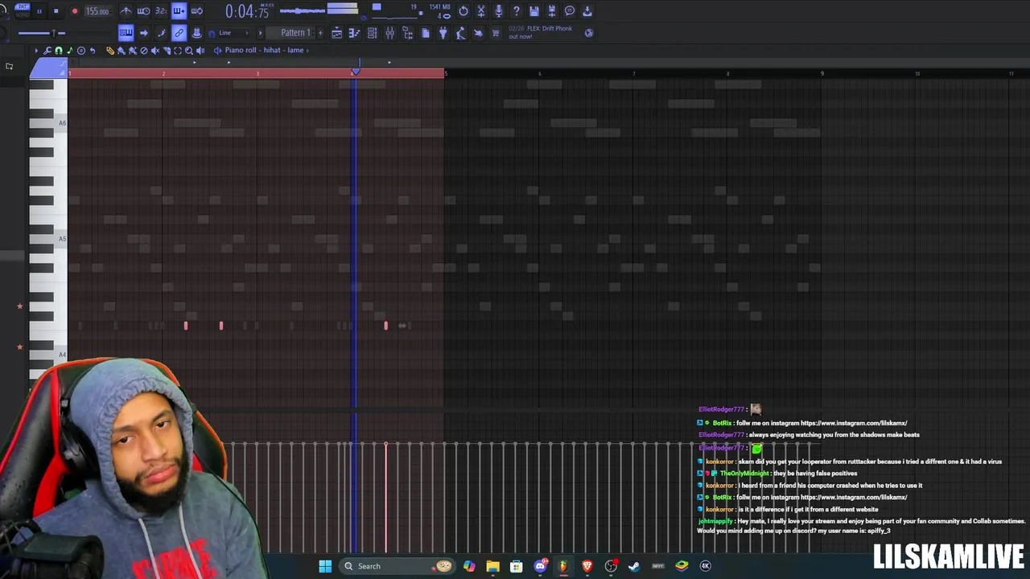The width and height of the screenshot is (1030, 579).
Task: Toggle typing keyboard to piano button
Action: (x=126, y=33)
